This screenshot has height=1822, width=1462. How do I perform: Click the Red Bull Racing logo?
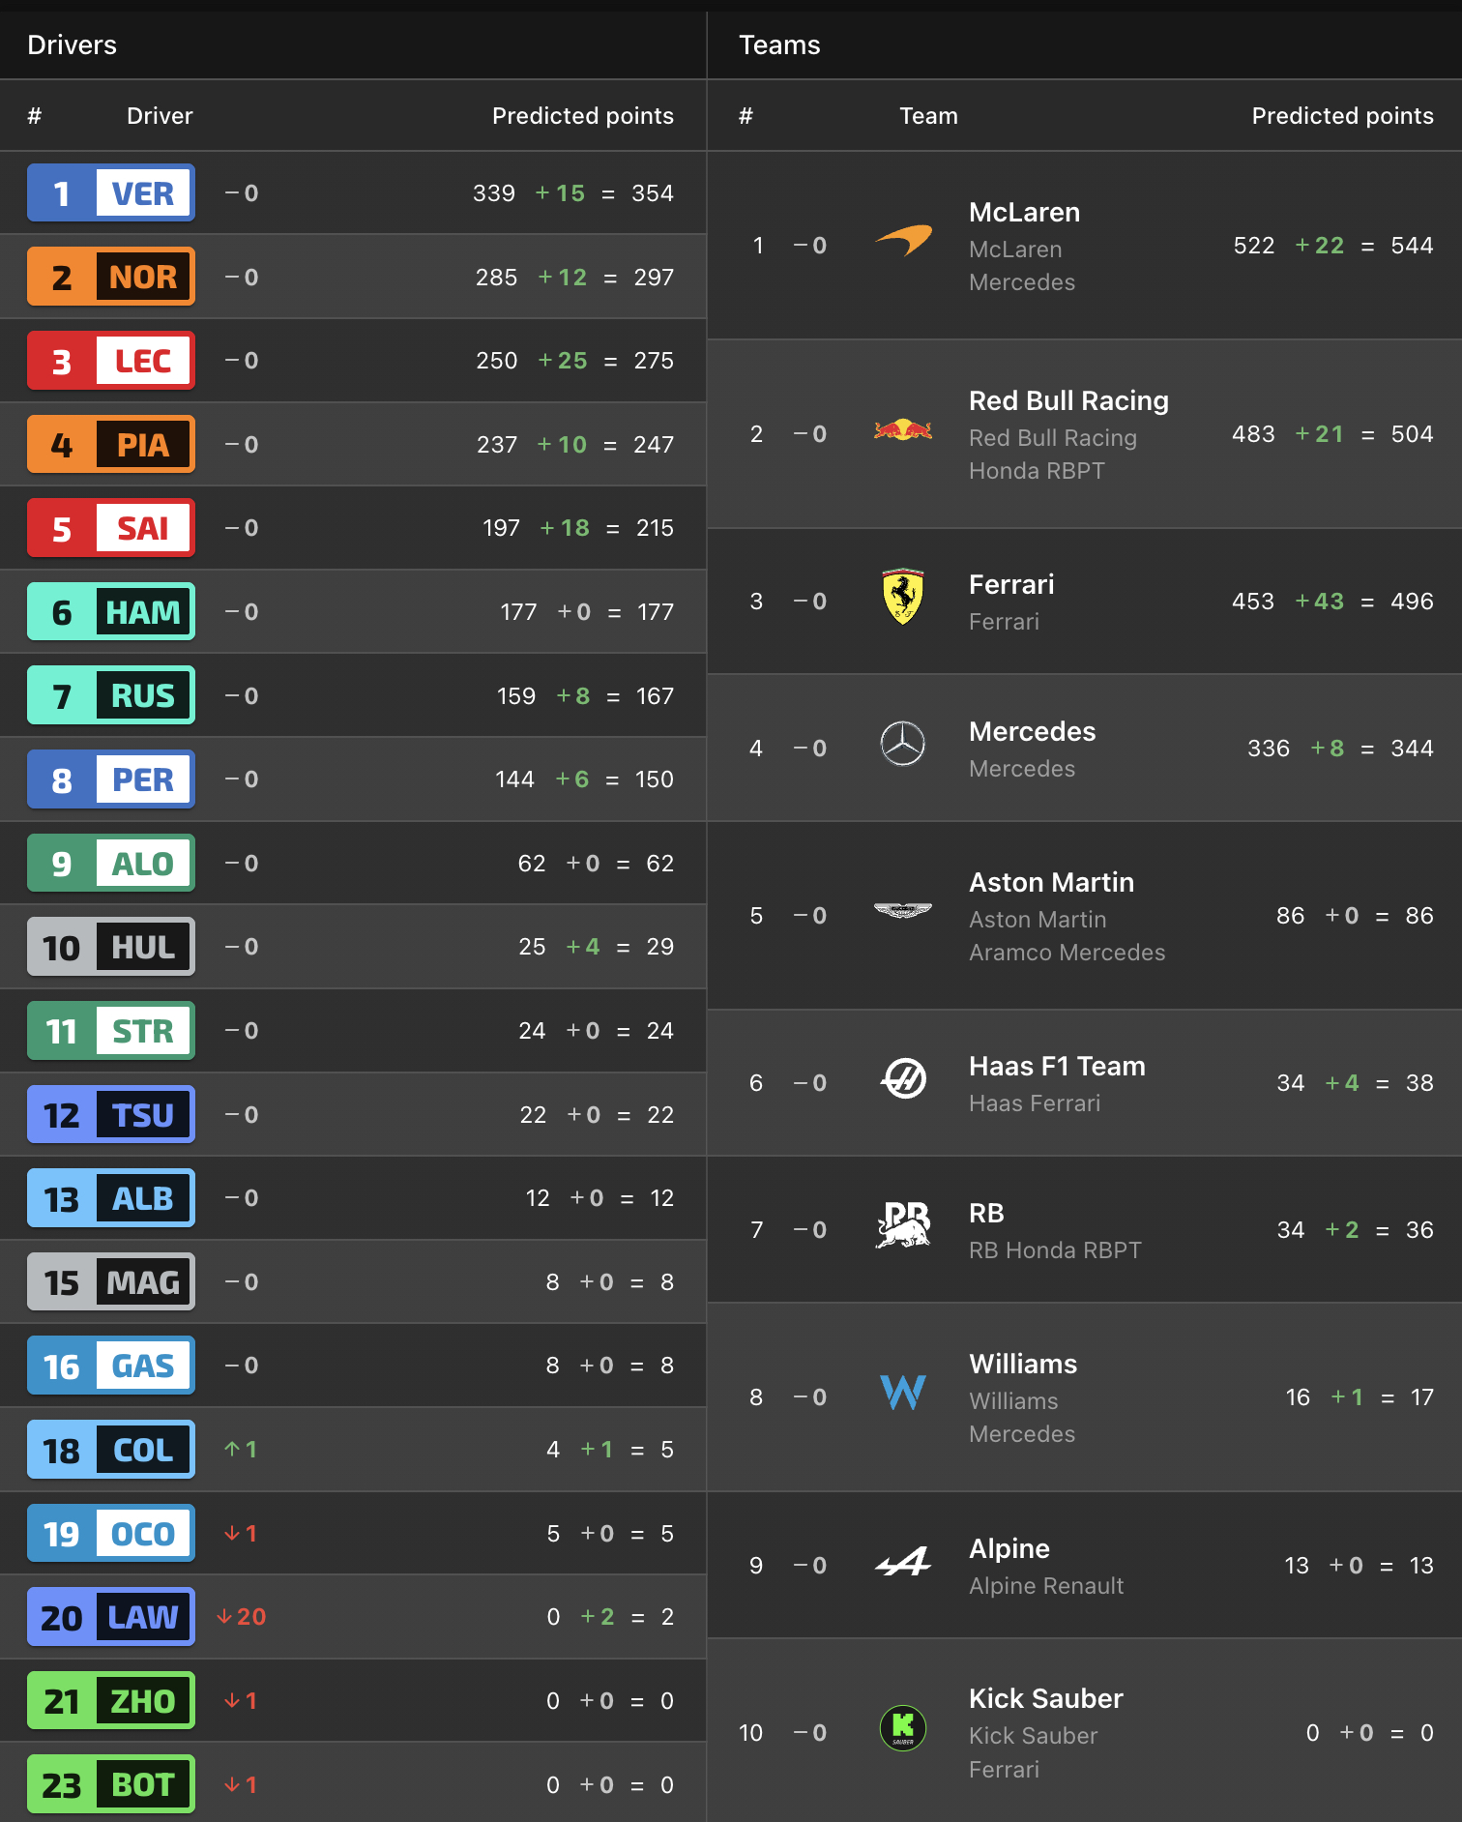click(903, 430)
